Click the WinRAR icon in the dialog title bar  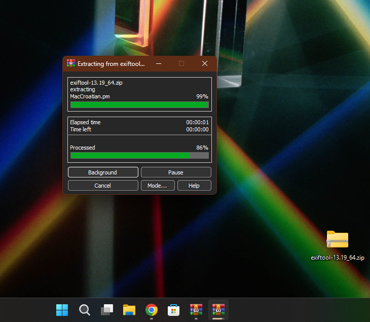pos(71,63)
